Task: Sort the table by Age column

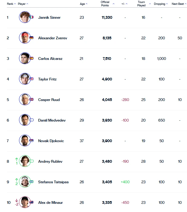Action: [83, 4]
